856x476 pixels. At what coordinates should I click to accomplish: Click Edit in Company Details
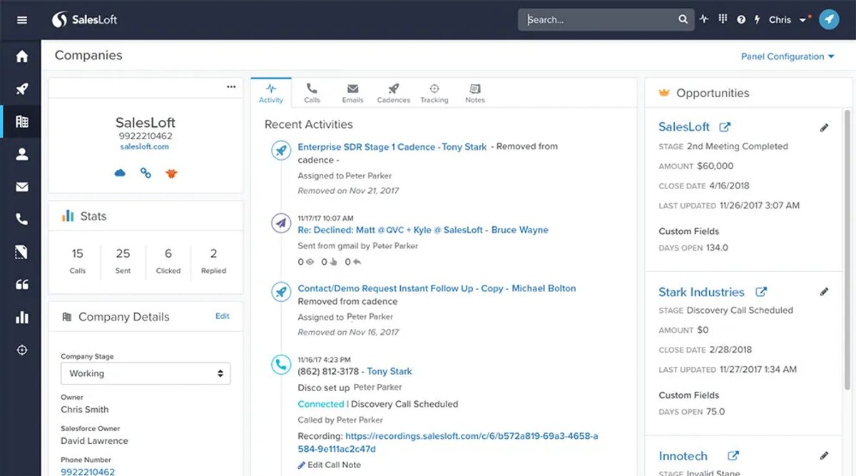click(x=223, y=316)
